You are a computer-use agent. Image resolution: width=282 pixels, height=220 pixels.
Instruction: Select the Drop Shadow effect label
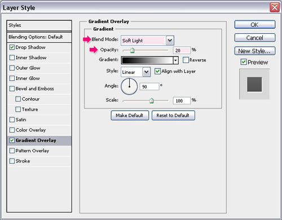pyautogui.click(x=30, y=47)
